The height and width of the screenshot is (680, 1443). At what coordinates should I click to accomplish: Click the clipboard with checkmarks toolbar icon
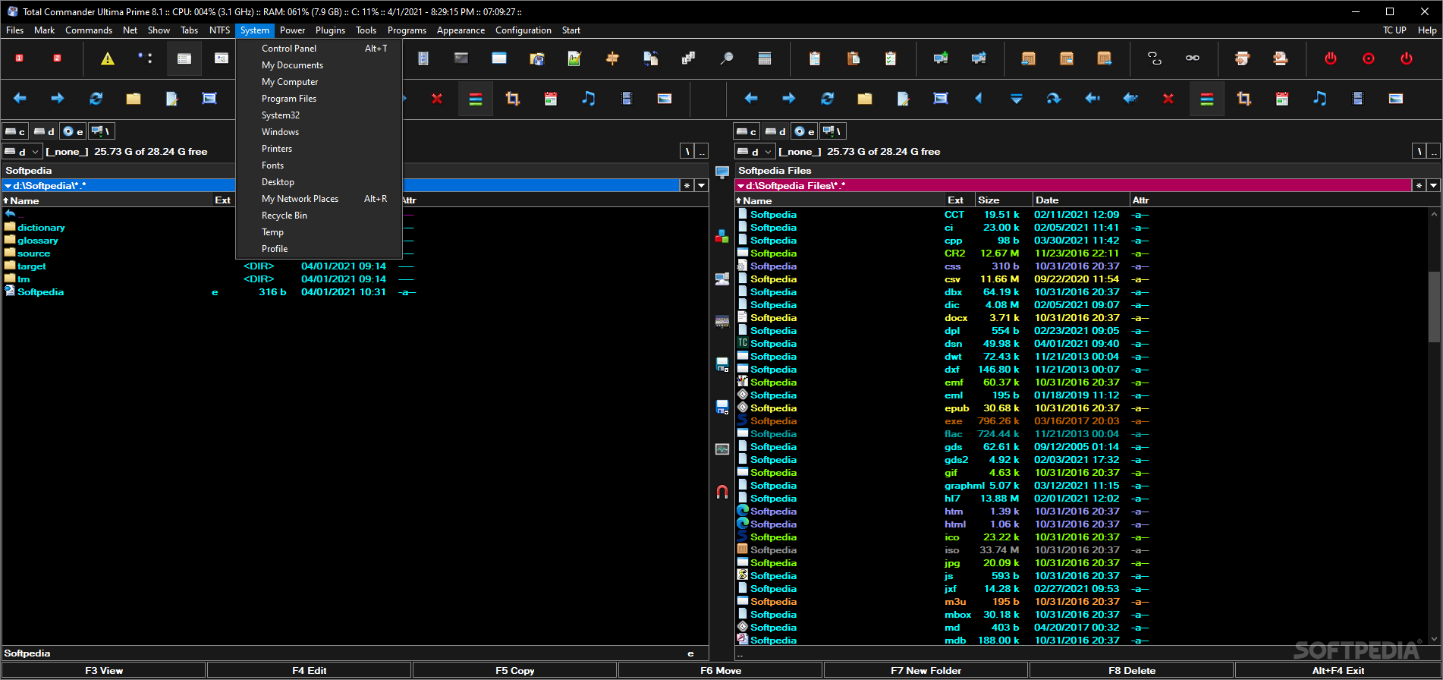pyautogui.click(x=891, y=58)
